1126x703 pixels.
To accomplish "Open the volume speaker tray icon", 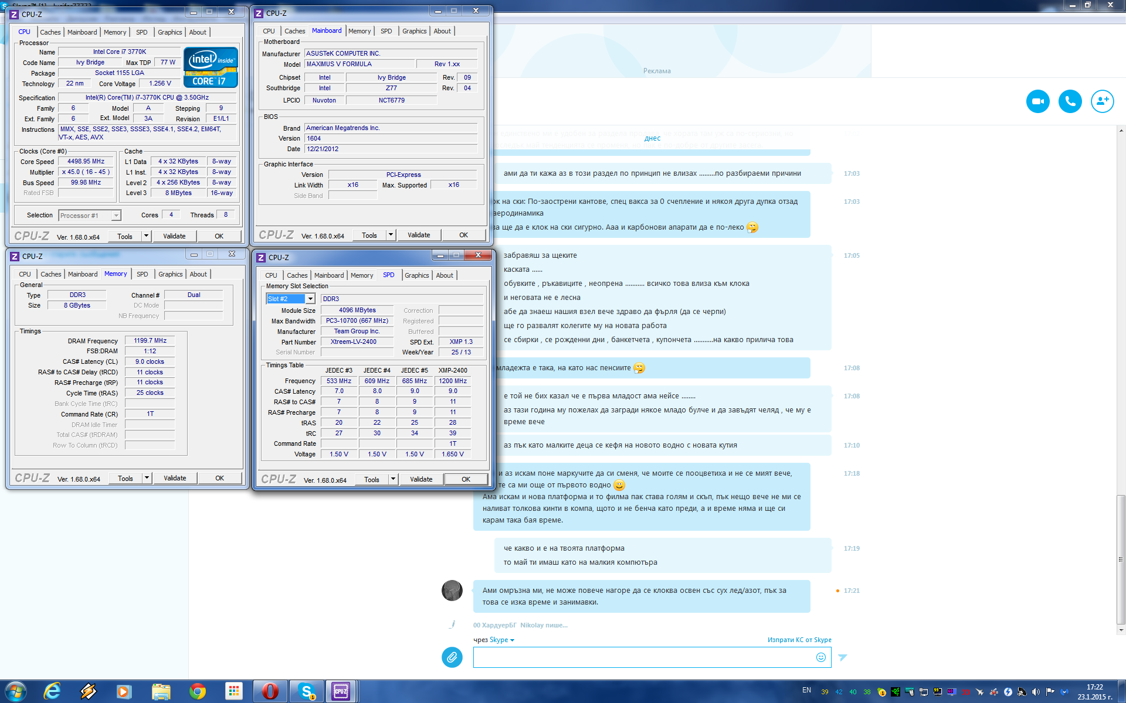I will tap(1036, 692).
